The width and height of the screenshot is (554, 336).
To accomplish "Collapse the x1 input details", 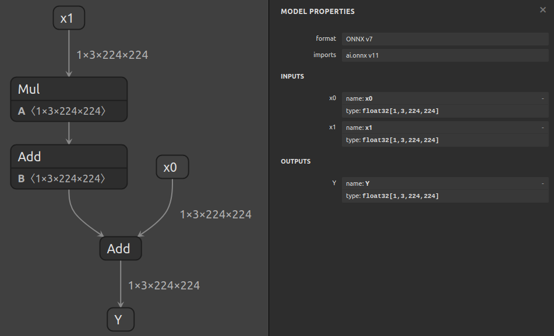I will coord(542,128).
